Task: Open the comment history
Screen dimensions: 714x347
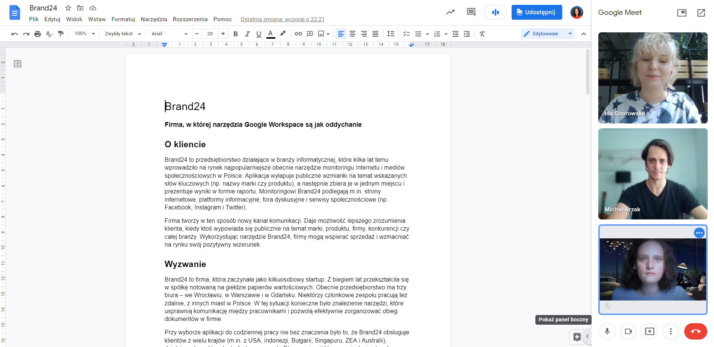Action: point(471,12)
